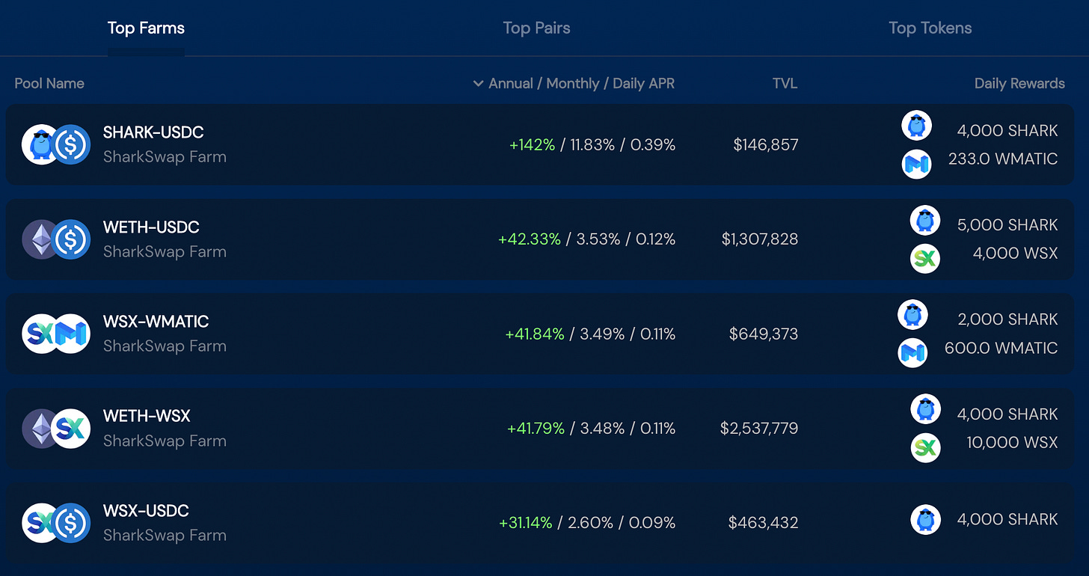Click the $463,432 TVL value
The height and width of the screenshot is (576, 1089).
tap(764, 524)
